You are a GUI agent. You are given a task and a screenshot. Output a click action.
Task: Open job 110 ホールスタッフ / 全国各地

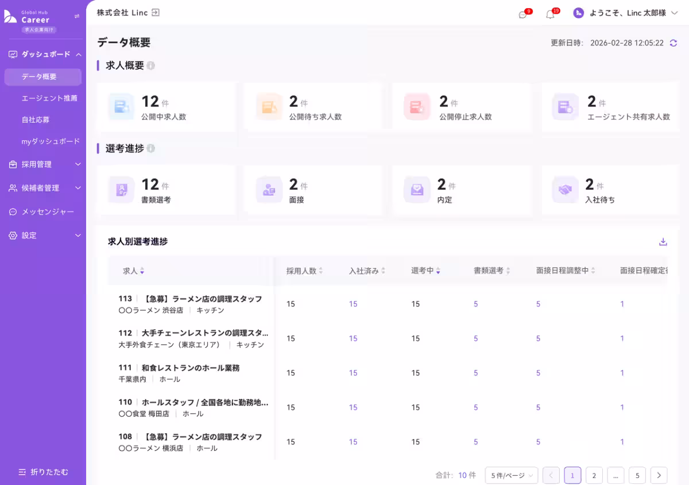(193, 402)
